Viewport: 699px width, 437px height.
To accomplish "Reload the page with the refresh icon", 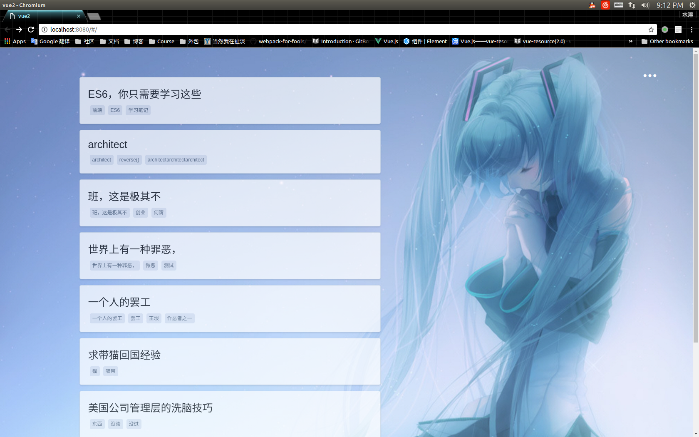I will click(x=31, y=30).
